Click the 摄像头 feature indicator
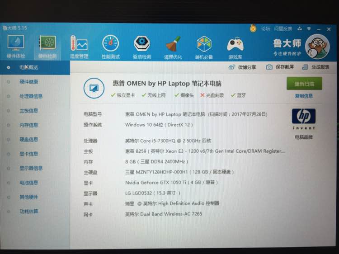This screenshot has width=339, height=254. [x=184, y=95]
